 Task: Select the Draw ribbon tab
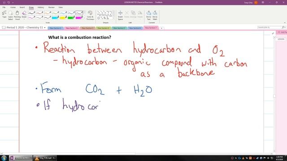[x=31, y=7]
